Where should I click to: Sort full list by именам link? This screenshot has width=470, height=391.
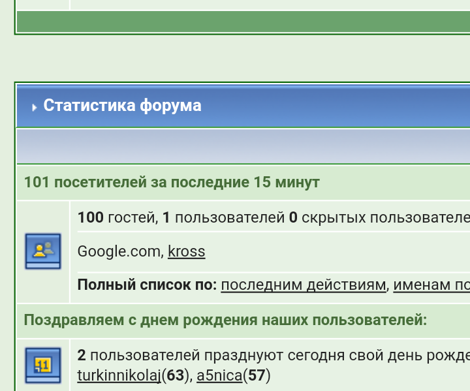[x=431, y=285]
